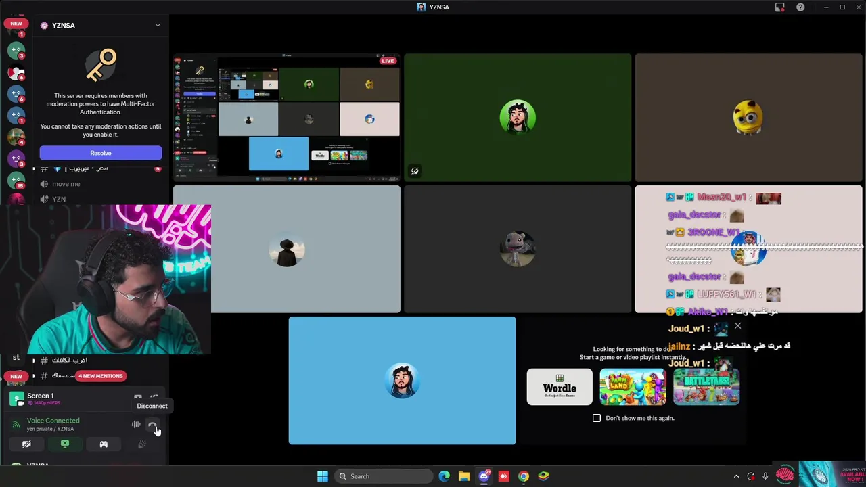Click the Resolve button
The width and height of the screenshot is (866, 487).
tap(100, 153)
